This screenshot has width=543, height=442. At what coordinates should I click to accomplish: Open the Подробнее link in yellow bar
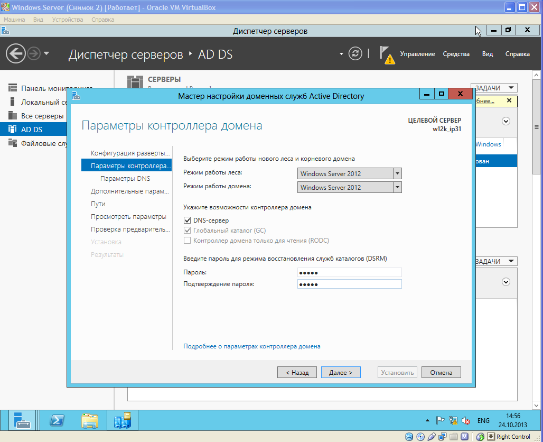coord(485,101)
